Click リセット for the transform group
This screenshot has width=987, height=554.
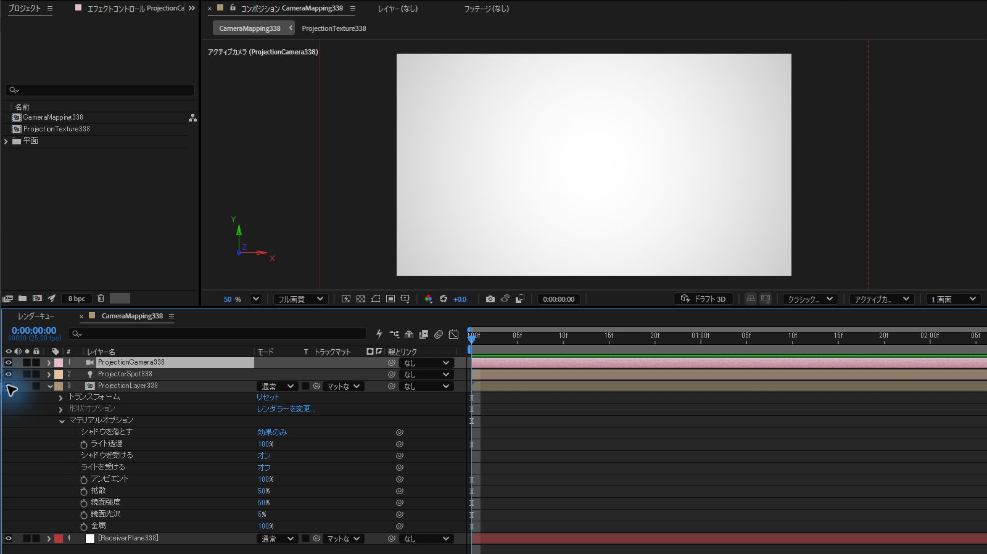(x=268, y=397)
